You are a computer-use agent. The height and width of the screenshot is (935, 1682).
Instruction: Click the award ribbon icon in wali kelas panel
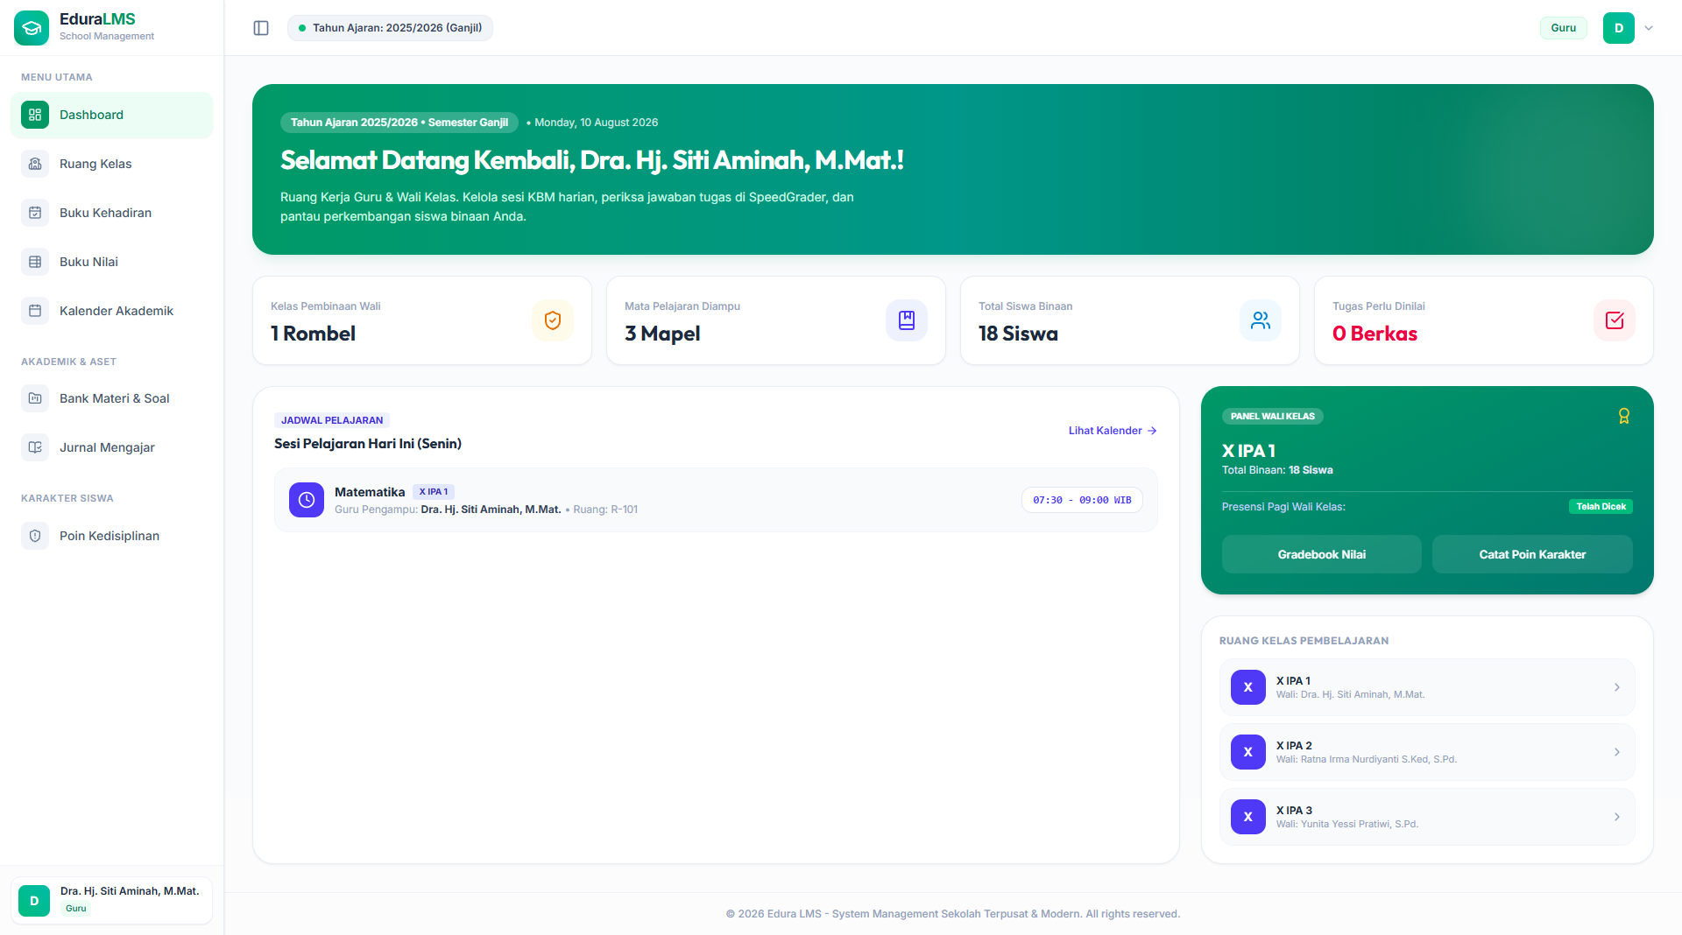(x=1624, y=416)
